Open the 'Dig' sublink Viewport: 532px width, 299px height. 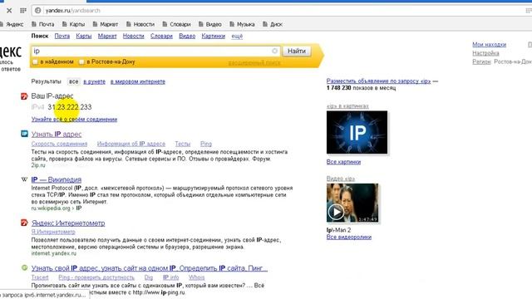click(149, 277)
